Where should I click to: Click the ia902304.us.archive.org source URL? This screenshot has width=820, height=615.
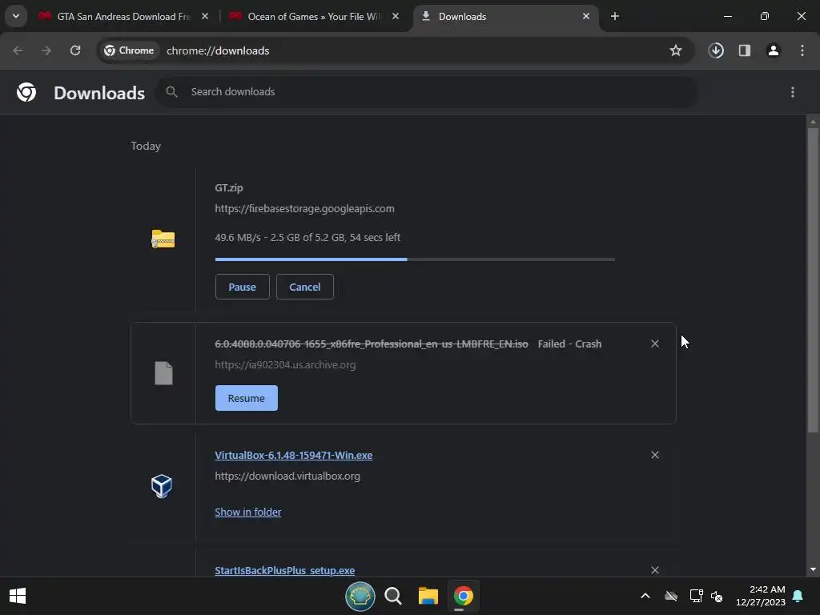(x=285, y=365)
